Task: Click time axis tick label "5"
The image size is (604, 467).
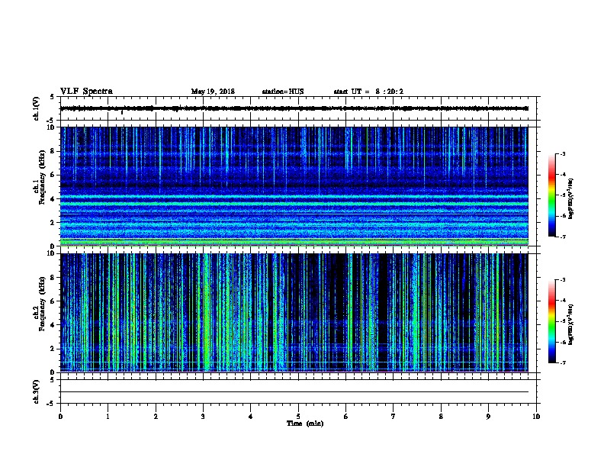Action: click(x=298, y=417)
